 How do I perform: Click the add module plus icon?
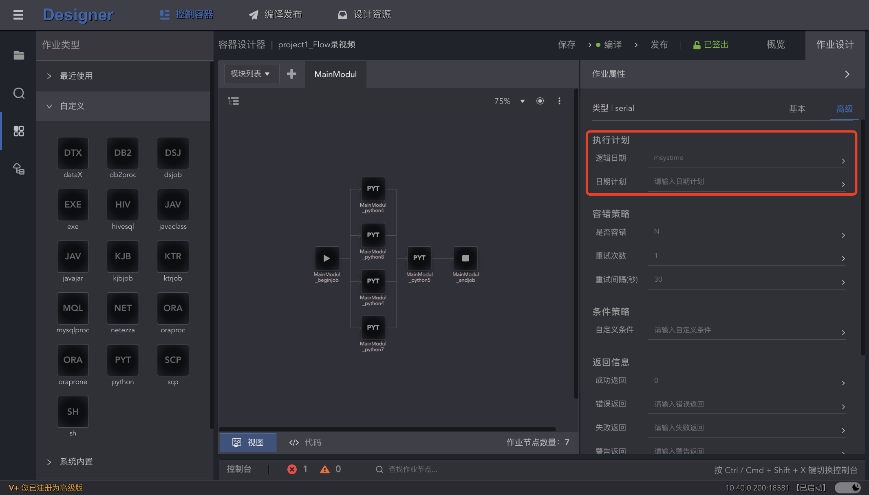coord(291,74)
